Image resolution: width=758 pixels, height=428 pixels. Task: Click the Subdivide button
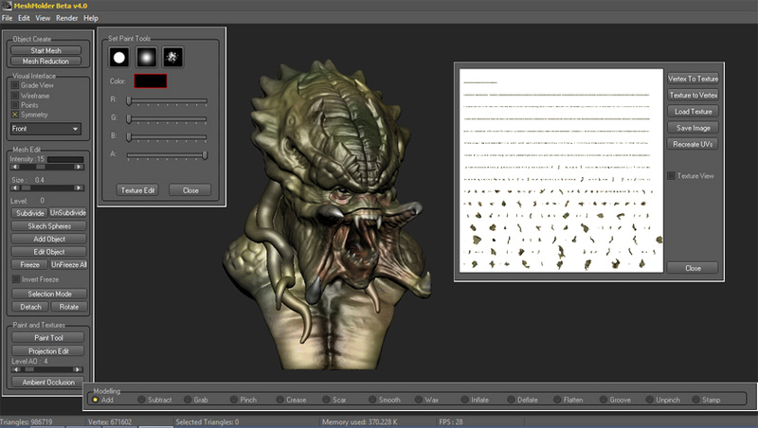[29, 213]
